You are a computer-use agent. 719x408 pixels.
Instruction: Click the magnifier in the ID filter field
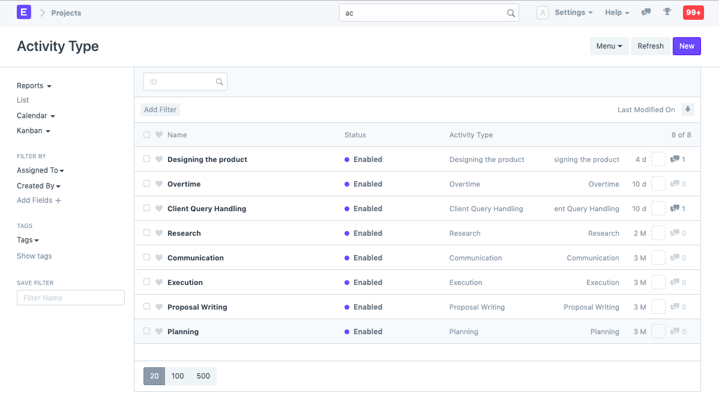click(x=219, y=82)
